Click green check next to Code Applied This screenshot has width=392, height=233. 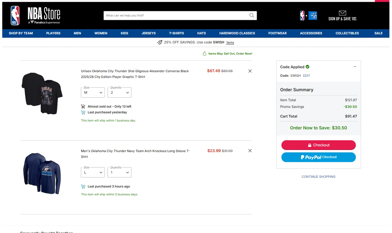[308, 67]
